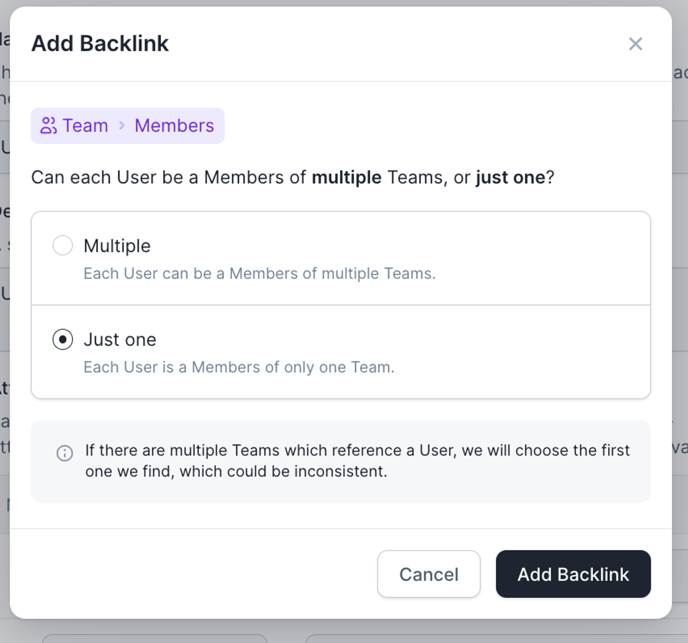Click the word "Teams" in the question
Screen dimensions: 688x643
pyautogui.click(x=415, y=178)
